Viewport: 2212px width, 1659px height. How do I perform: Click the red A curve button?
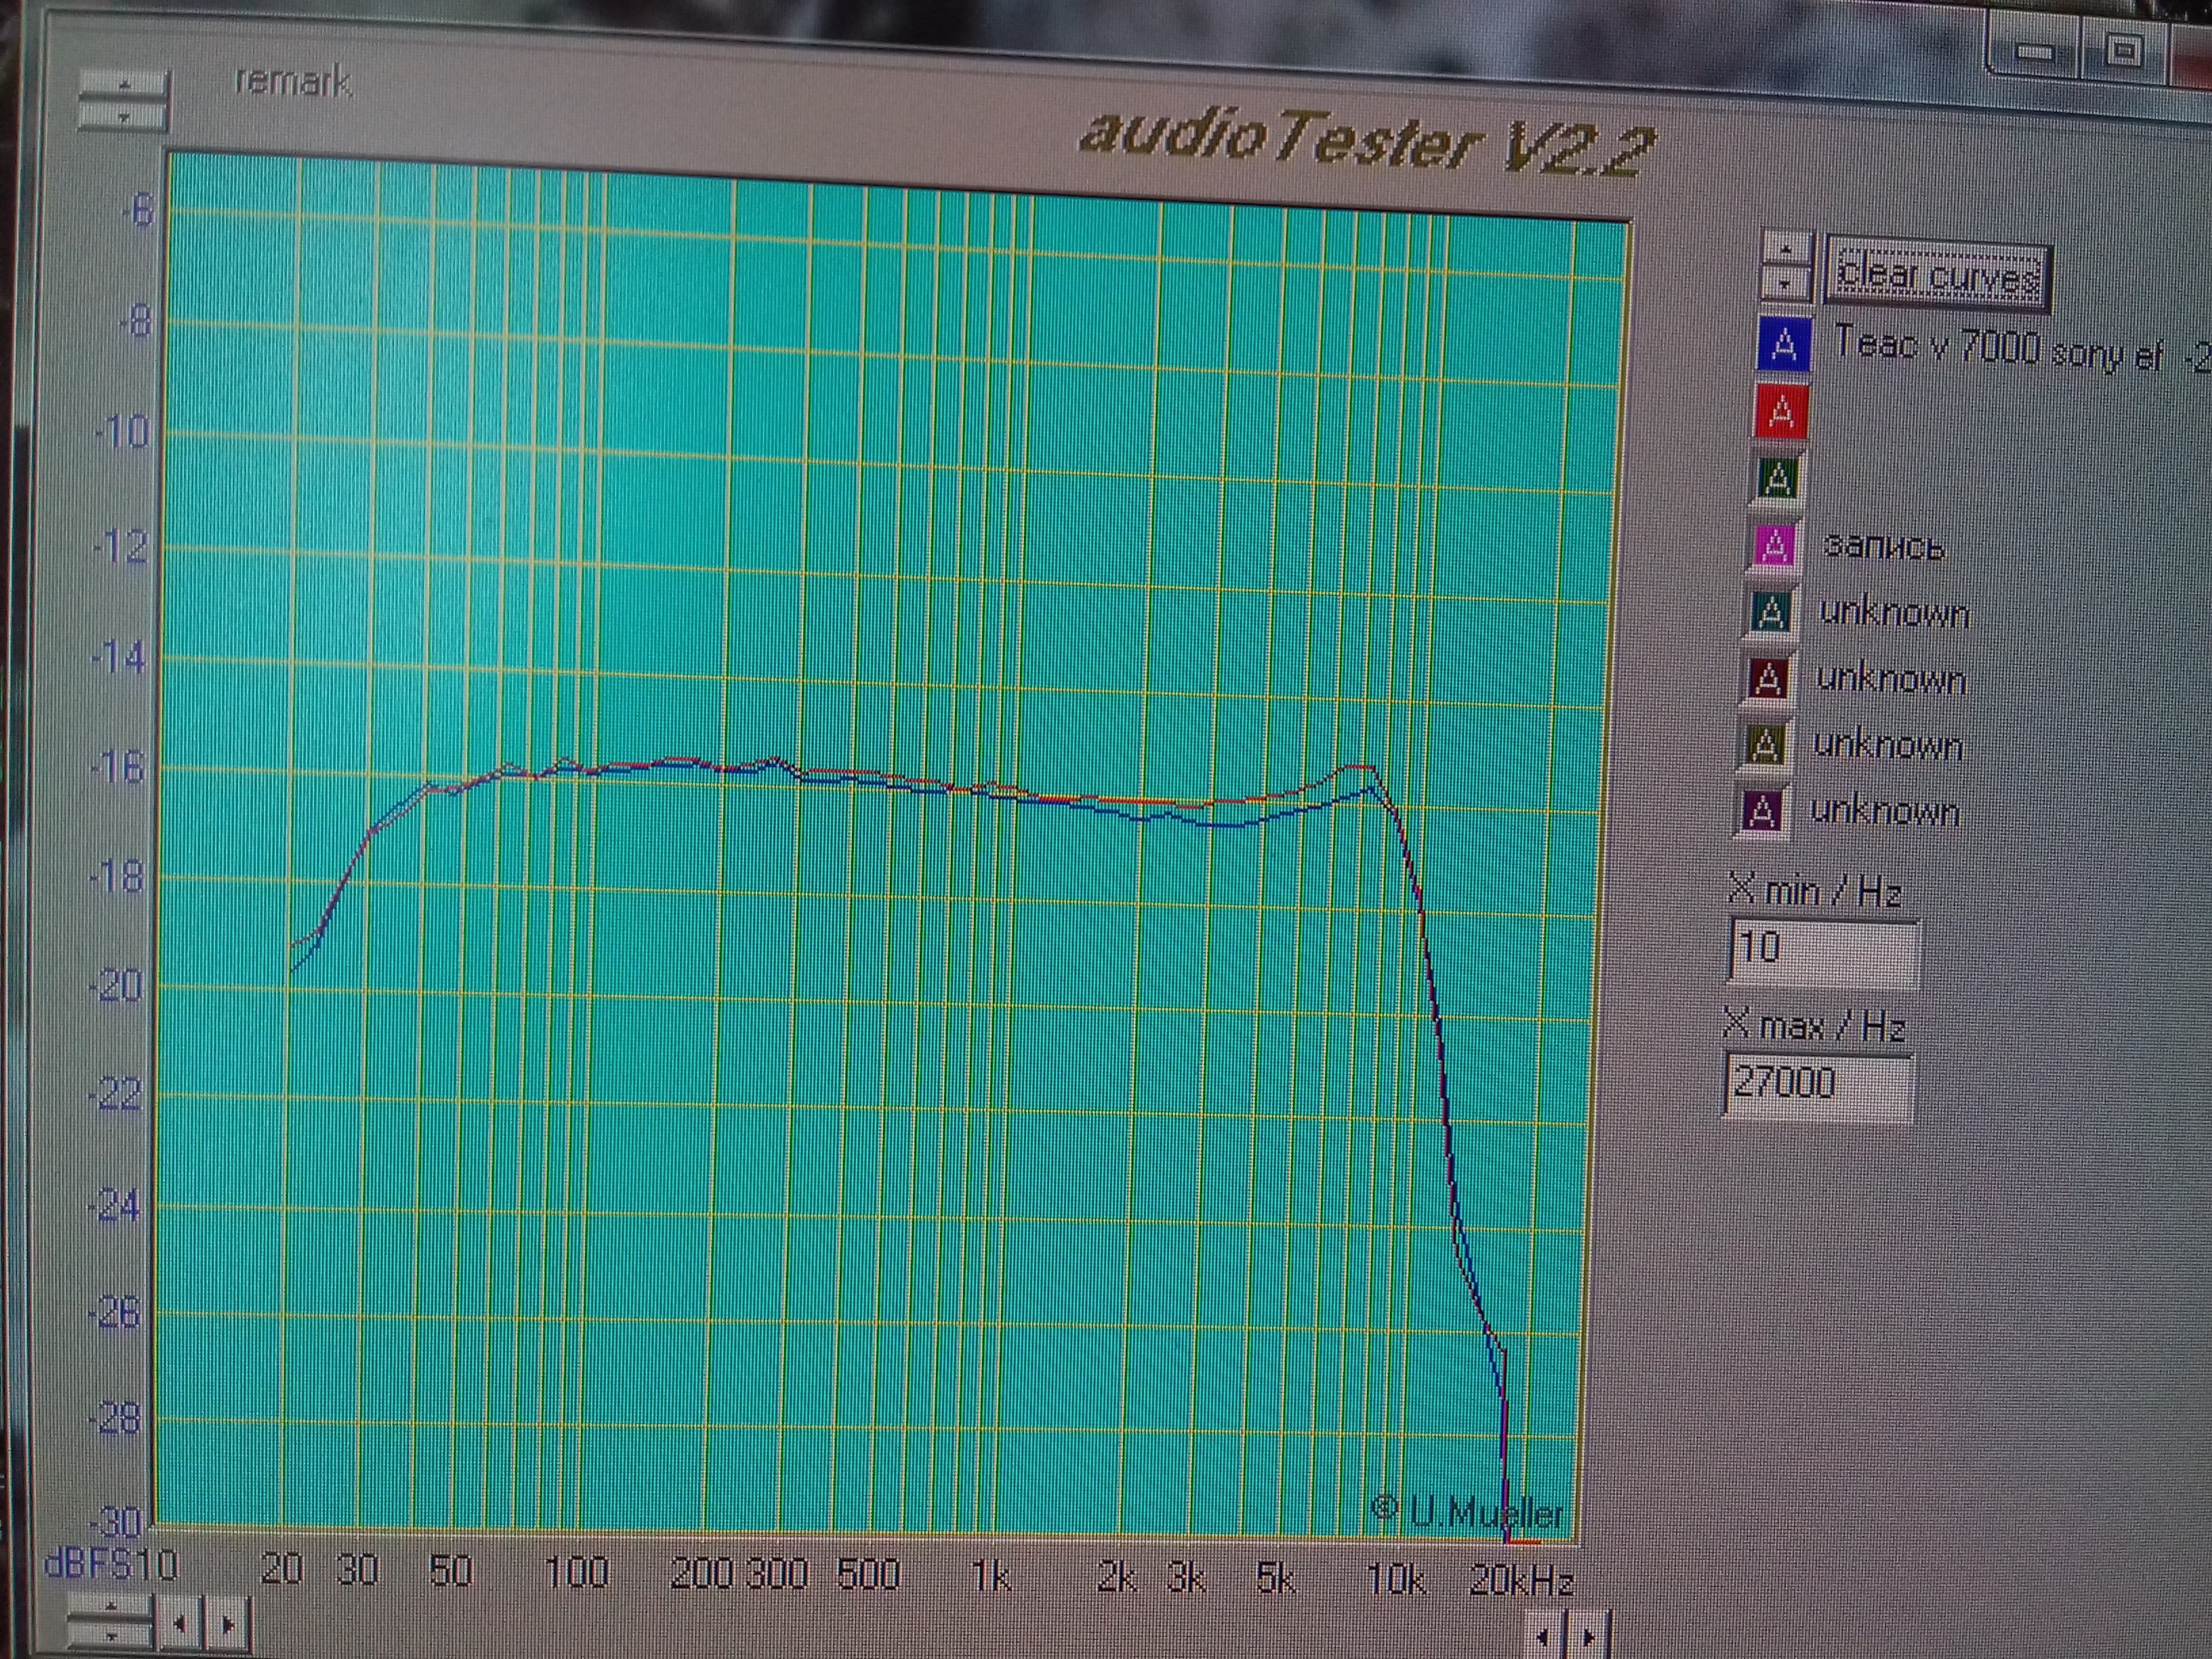point(1780,412)
